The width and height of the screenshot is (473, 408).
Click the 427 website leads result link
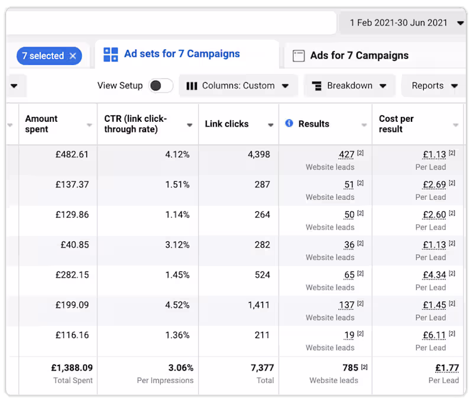(346, 155)
